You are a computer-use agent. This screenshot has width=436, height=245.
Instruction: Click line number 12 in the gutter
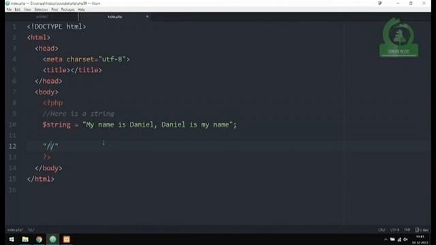point(12,146)
